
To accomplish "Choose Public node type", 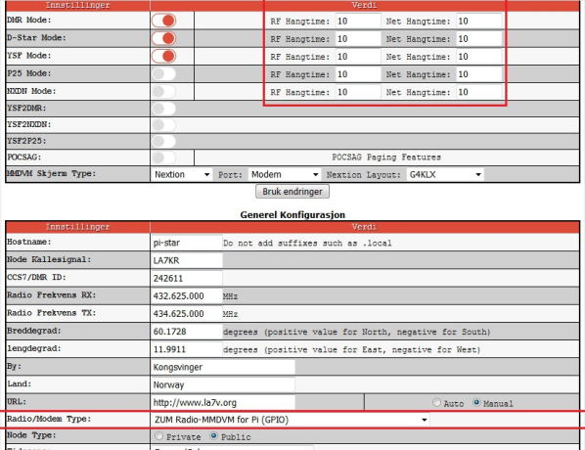I will (214, 436).
